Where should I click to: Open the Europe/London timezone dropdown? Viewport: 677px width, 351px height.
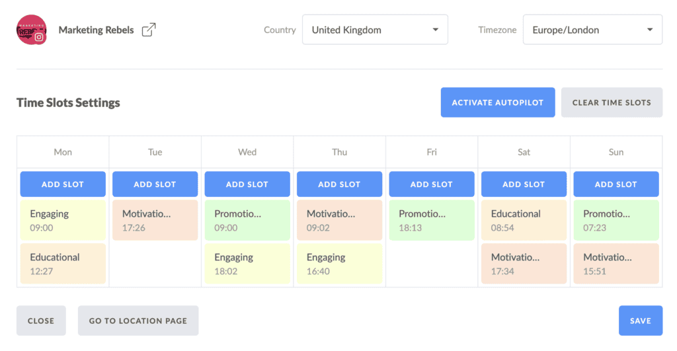click(x=592, y=30)
